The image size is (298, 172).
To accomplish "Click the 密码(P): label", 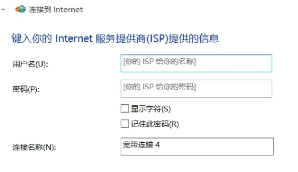I will click(x=26, y=89).
